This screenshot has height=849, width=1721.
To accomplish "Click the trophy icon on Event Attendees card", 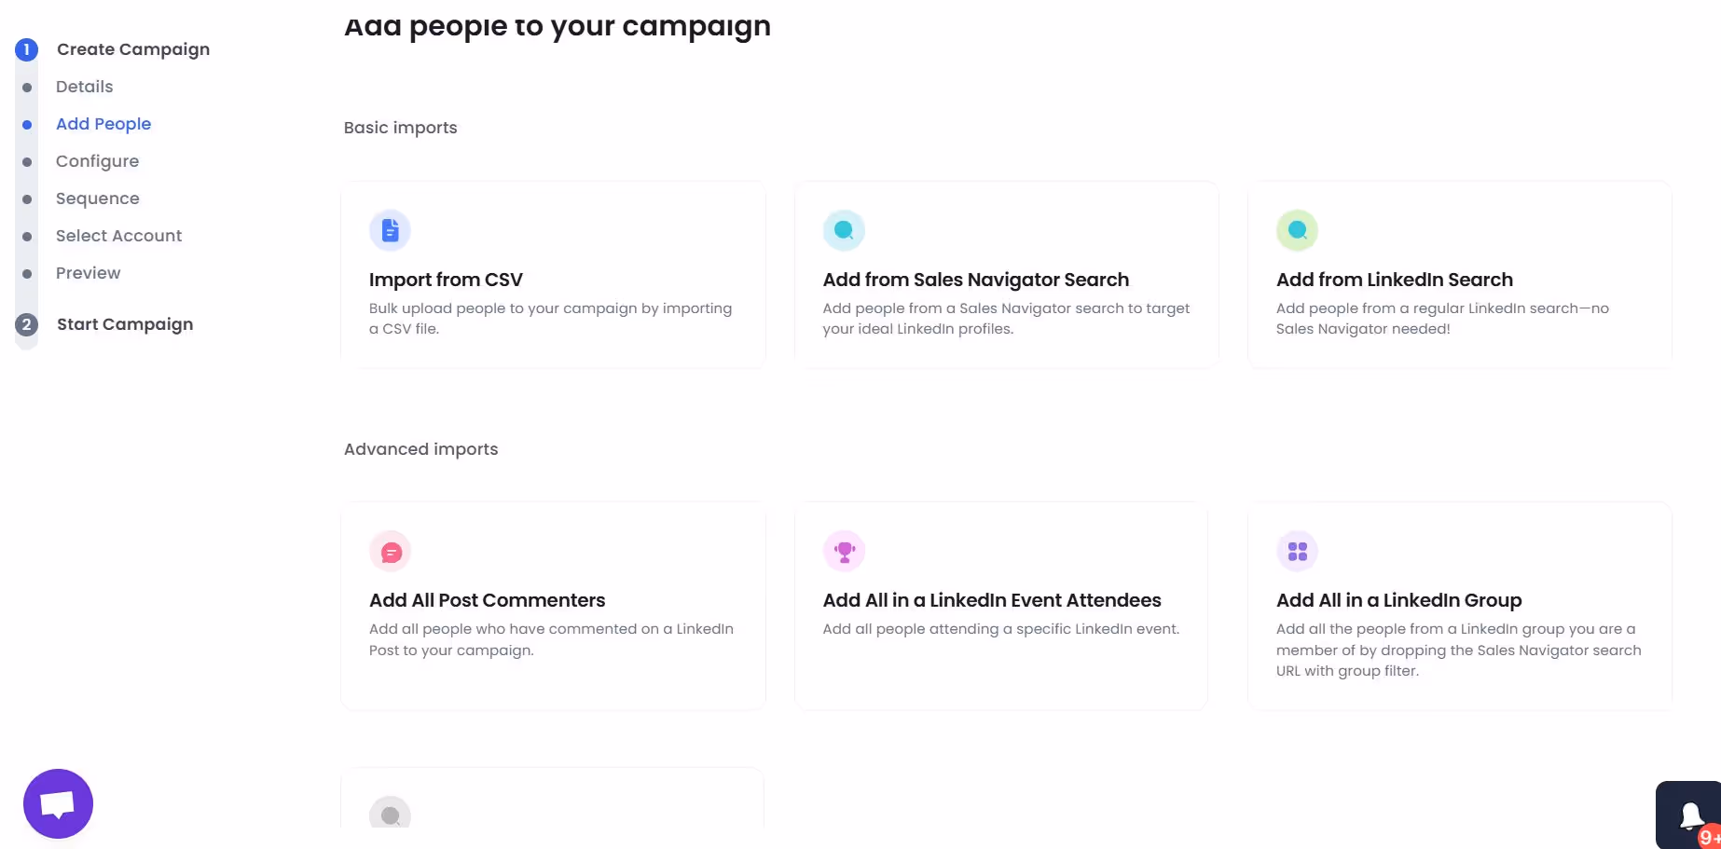I will click(x=844, y=550).
